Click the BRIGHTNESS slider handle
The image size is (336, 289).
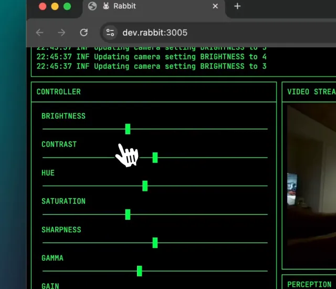128,129
